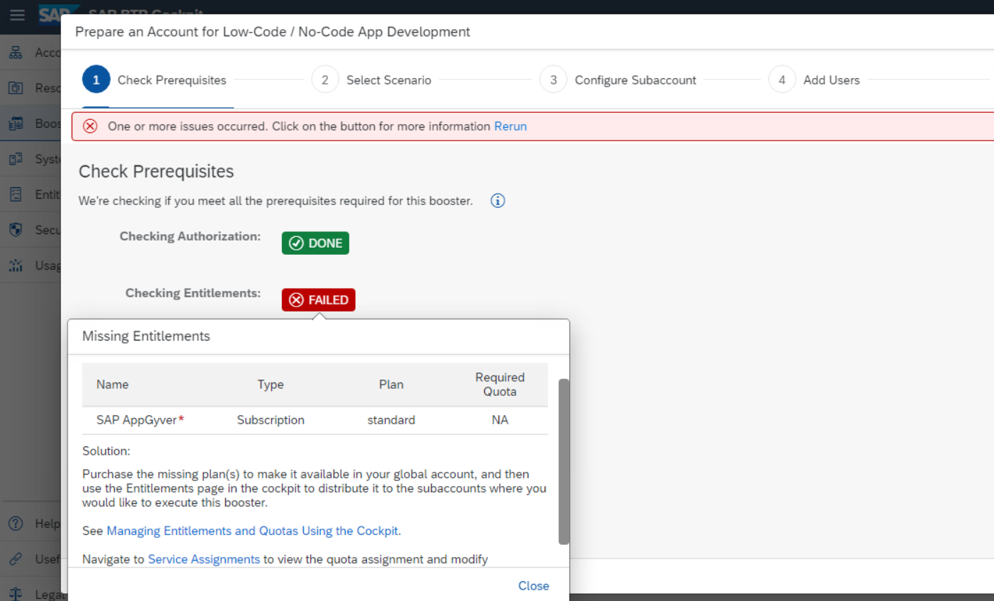Image resolution: width=994 pixels, height=601 pixels.
Task: Click the green DONE status badge
Action: (x=315, y=243)
